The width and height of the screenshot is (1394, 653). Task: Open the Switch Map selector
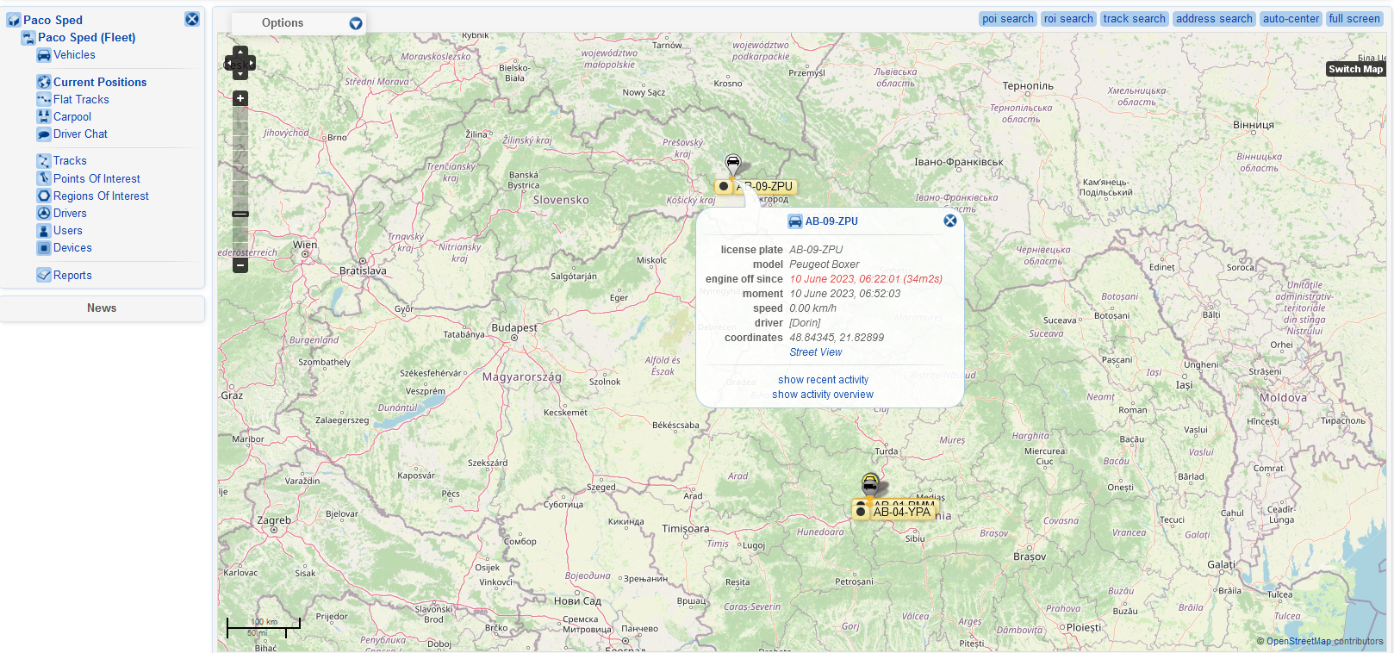click(1355, 69)
